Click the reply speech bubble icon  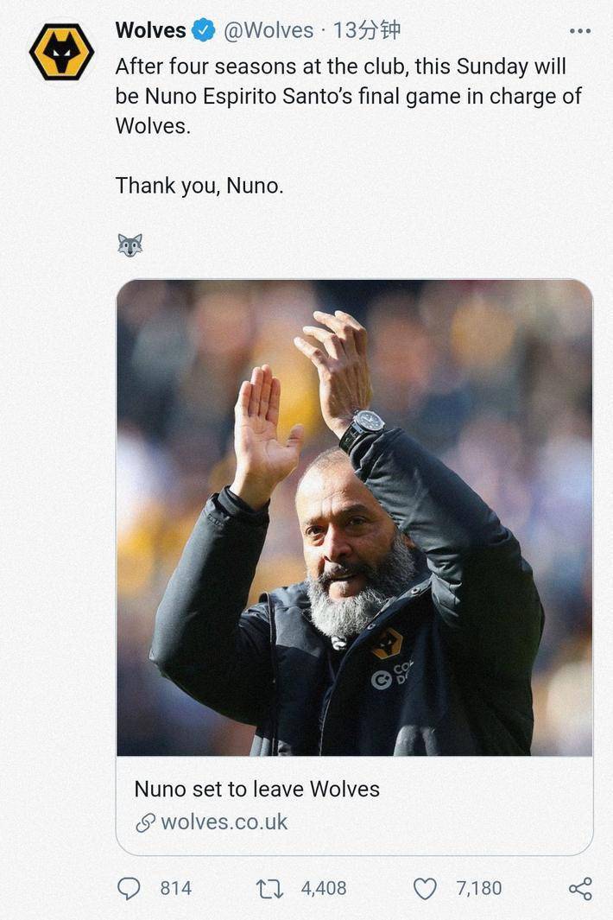point(129,888)
